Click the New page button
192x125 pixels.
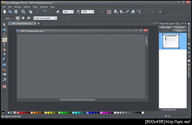(165, 27)
